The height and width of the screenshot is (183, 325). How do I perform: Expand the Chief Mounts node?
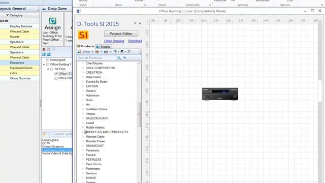pyautogui.click(x=83, y=63)
